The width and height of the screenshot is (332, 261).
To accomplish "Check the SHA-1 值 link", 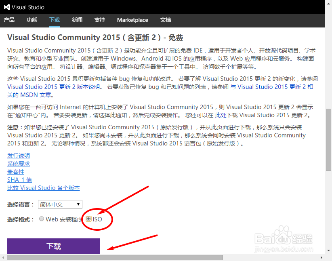I will pyautogui.click(x=19, y=180).
